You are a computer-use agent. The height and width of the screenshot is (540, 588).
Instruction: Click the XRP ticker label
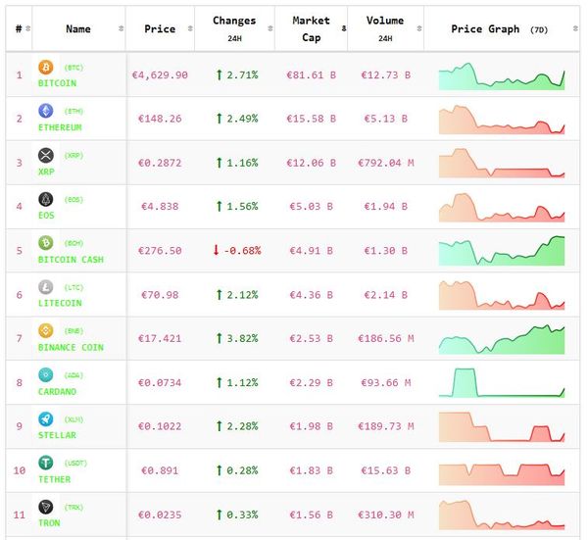(x=73, y=156)
